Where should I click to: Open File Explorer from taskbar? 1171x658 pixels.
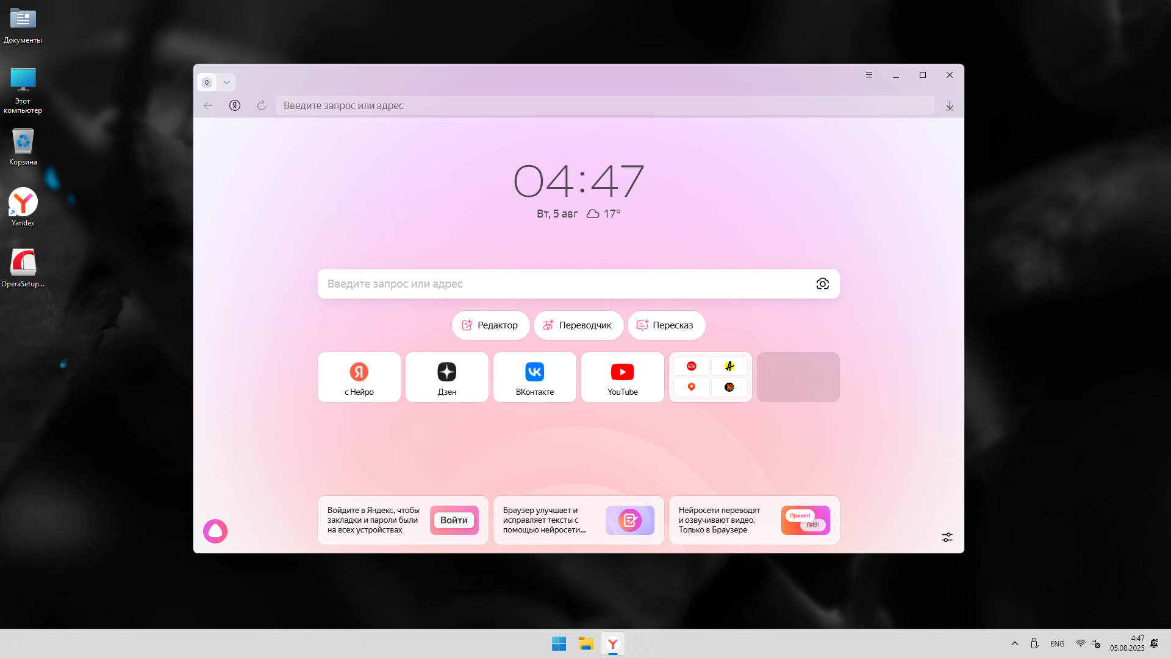[x=585, y=644]
